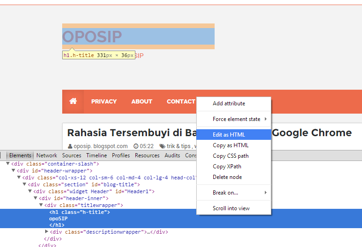The height and width of the screenshot is (247, 362).
Task: Collapse the col-xs-12 head-col div node
Action: point(19,178)
